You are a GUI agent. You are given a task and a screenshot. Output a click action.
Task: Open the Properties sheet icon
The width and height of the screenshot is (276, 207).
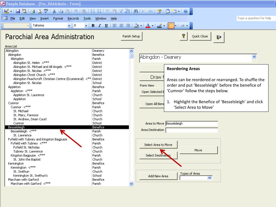159,11
